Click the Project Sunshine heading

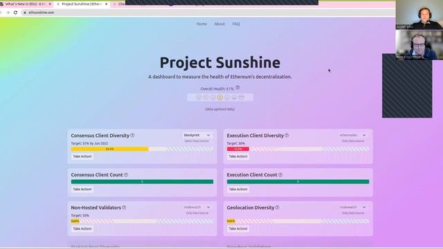tap(220, 63)
